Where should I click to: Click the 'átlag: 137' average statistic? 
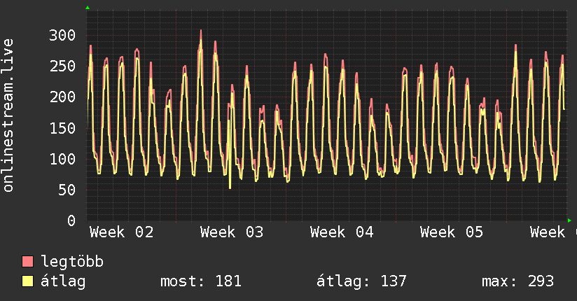tap(362, 282)
